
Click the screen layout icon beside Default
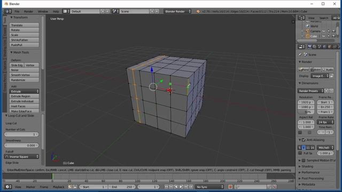pyautogui.click(x=66, y=11)
